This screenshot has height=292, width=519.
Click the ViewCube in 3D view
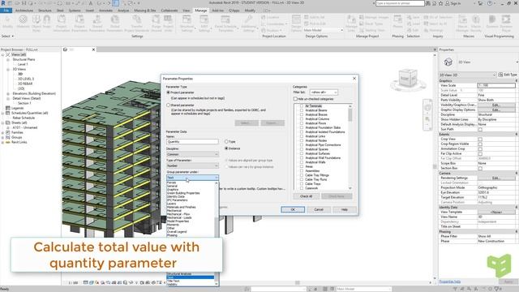click(408, 79)
